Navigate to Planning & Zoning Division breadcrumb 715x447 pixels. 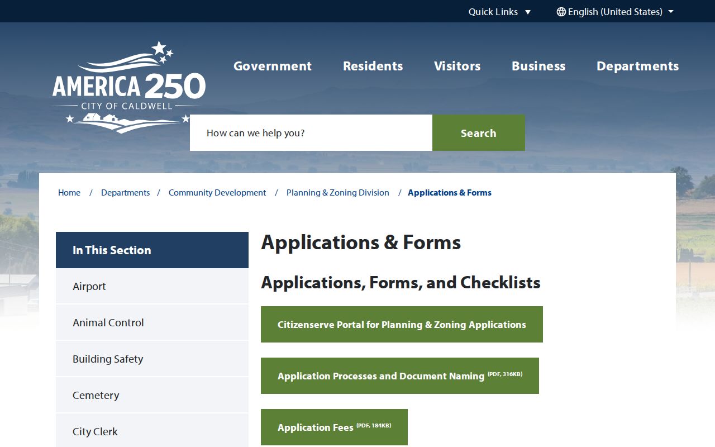(x=338, y=193)
